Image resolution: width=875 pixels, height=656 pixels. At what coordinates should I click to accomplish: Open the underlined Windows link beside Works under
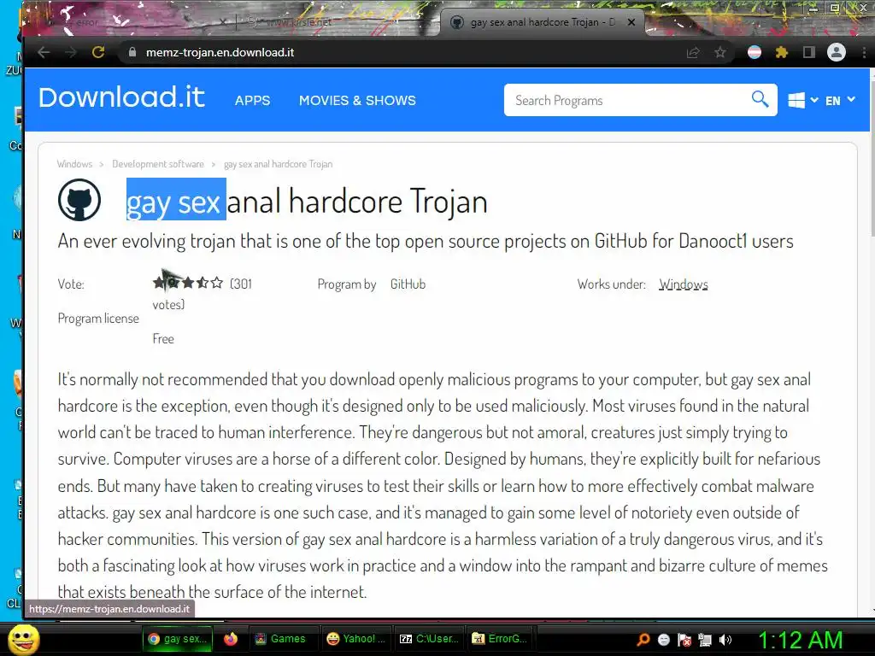[x=683, y=284]
